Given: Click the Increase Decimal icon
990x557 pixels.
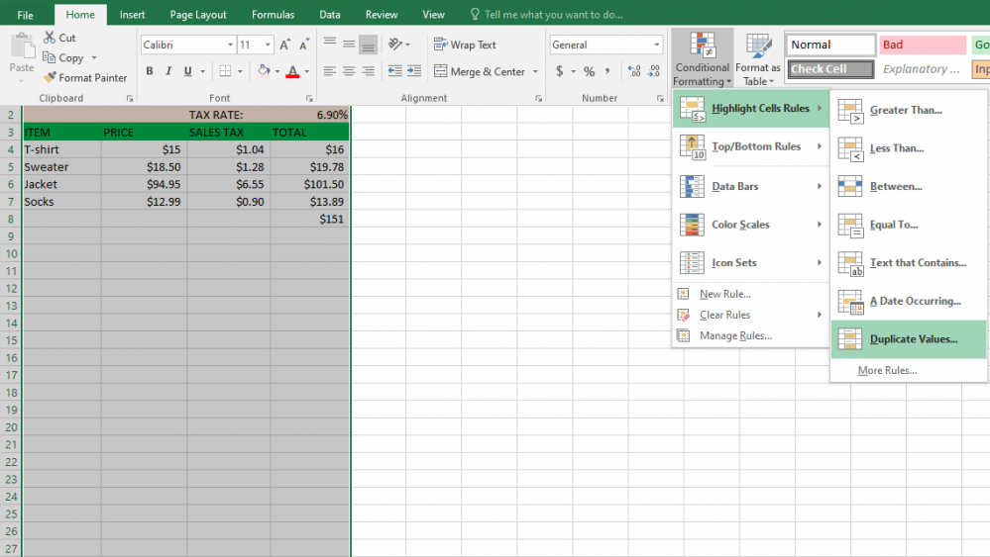Looking at the screenshot, I should tap(634, 71).
